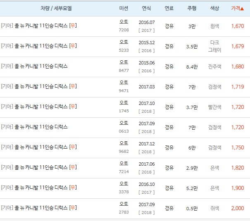Screen dimensions: 250x221
Task: Click the 빨간색 color cell
Action: coord(214,107)
